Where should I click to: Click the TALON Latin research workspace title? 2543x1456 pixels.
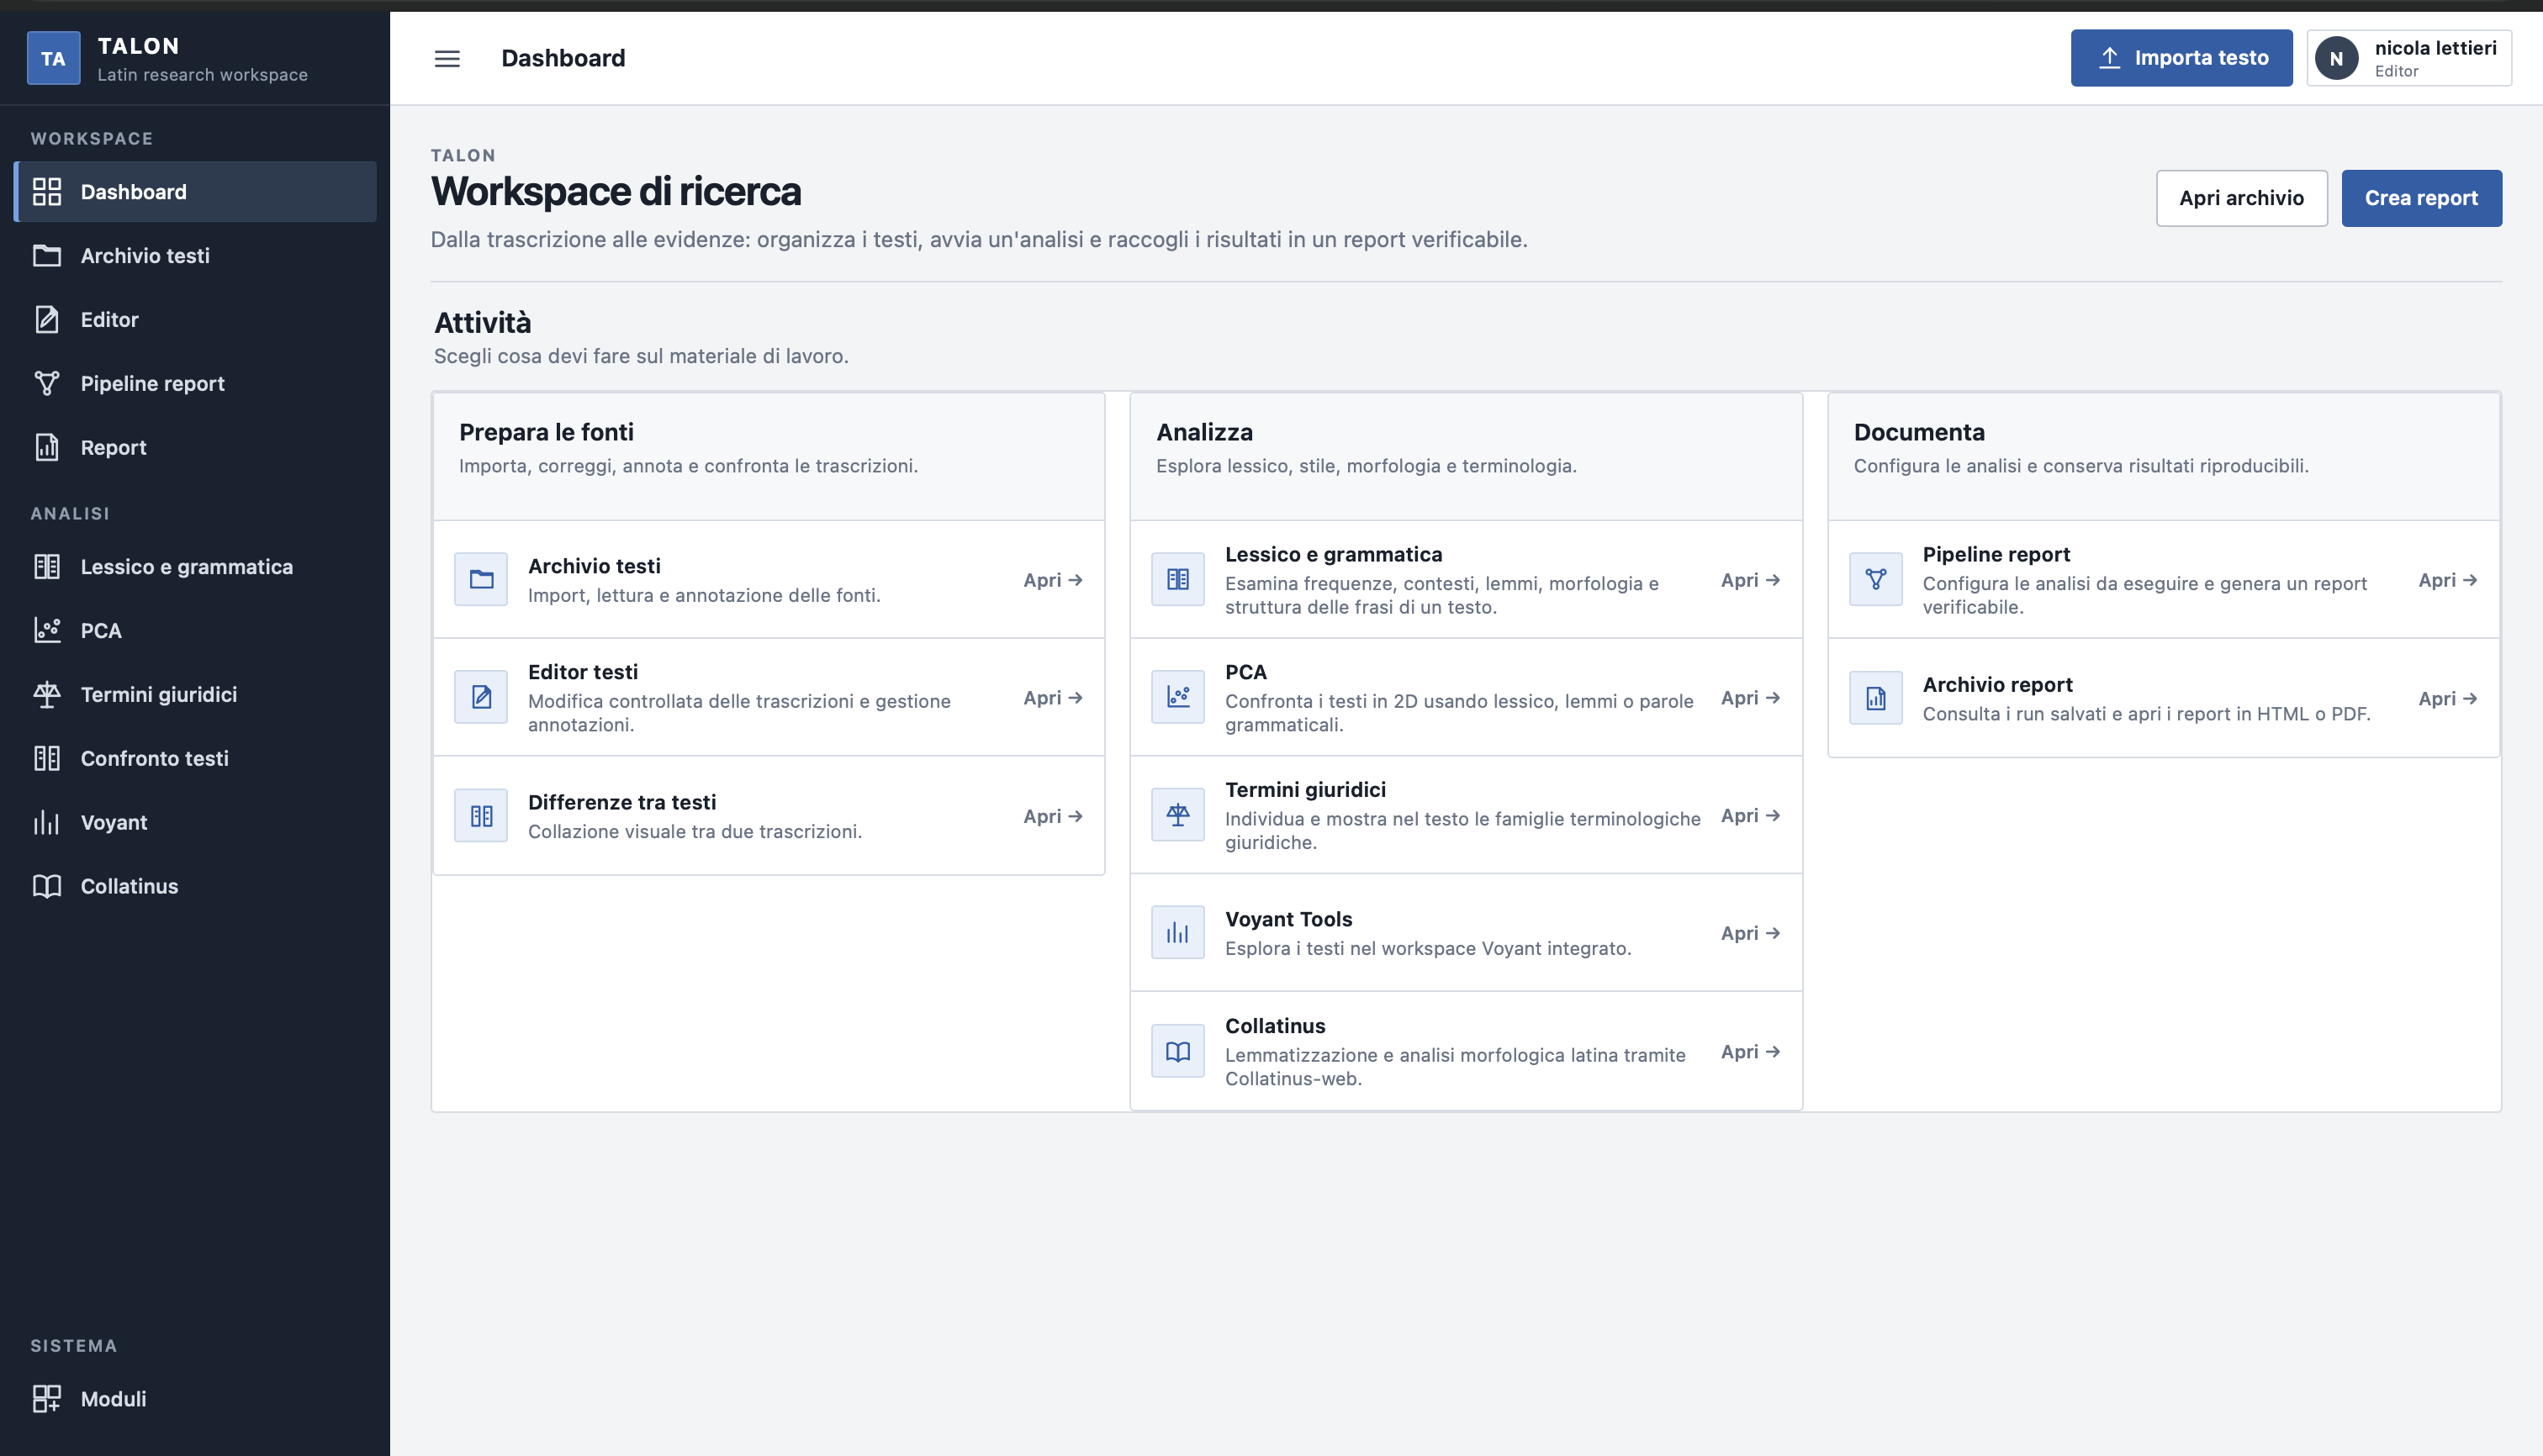(202, 58)
